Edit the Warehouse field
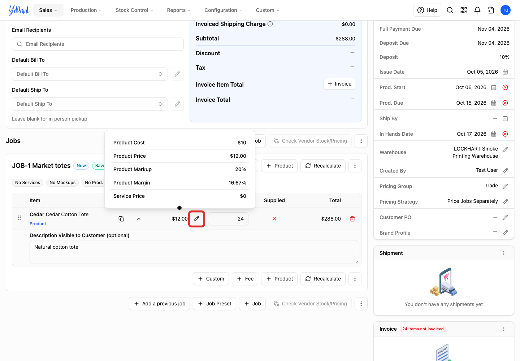Image resolution: width=520 pixels, height=361 pixels. tap(505, 149)
